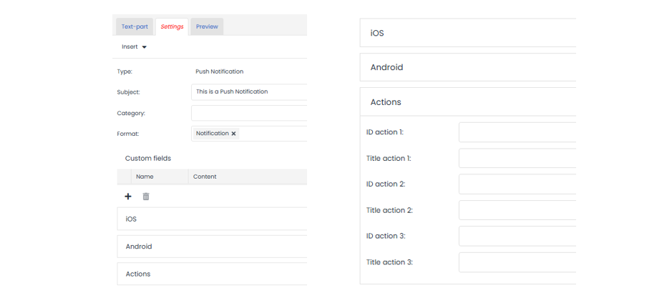Click the Title action 1 input
The height and width of the screenshot is (303, 672).
tap(517, 159)
